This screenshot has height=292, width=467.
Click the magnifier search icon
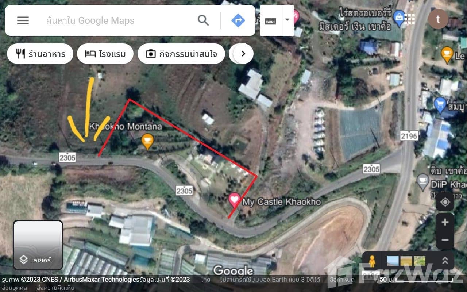[203, 20]
